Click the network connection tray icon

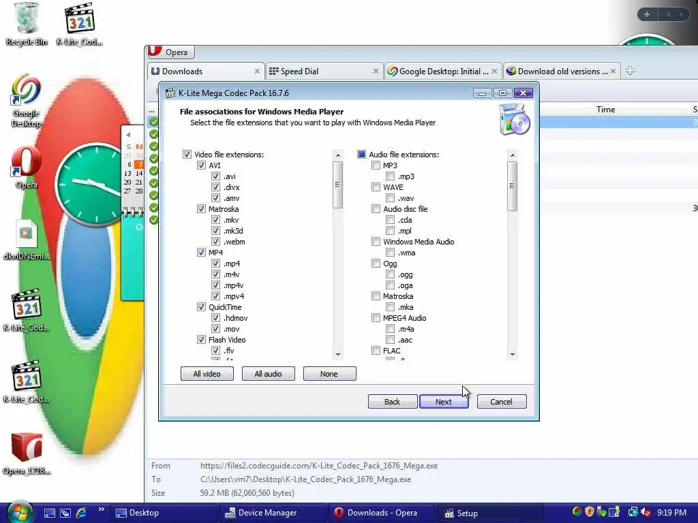point(633,512)
